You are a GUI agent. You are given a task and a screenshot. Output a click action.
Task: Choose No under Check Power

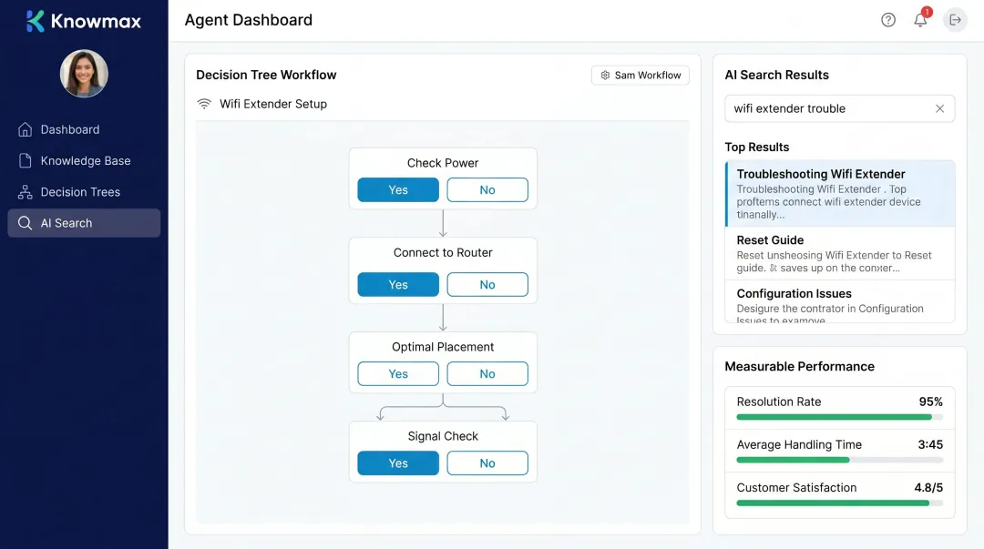pyautogui.click(x=487, y=189)
